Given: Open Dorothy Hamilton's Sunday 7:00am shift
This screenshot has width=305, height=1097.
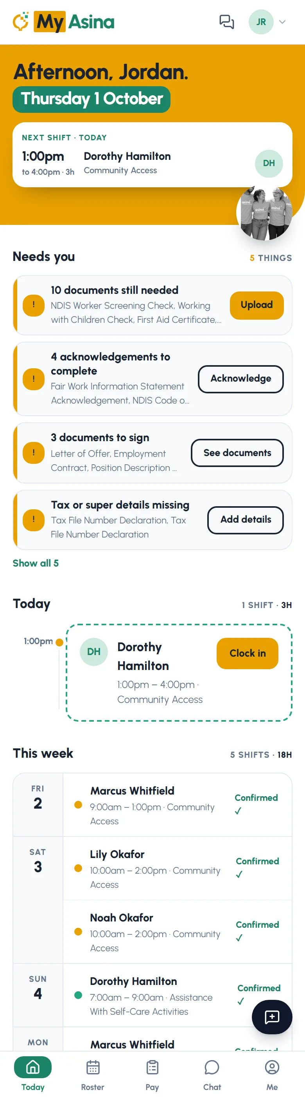Looking at the screenshot, I should coord(178,995).
